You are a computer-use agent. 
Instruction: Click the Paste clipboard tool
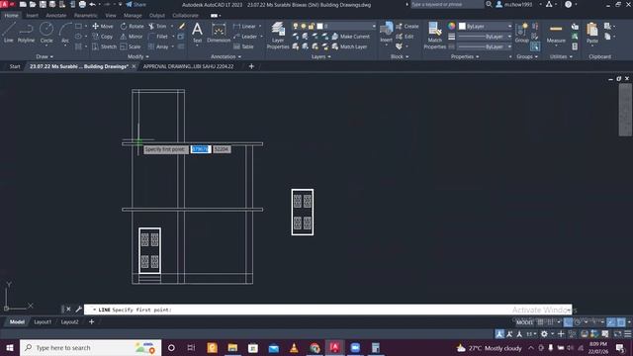click(592, 33)
